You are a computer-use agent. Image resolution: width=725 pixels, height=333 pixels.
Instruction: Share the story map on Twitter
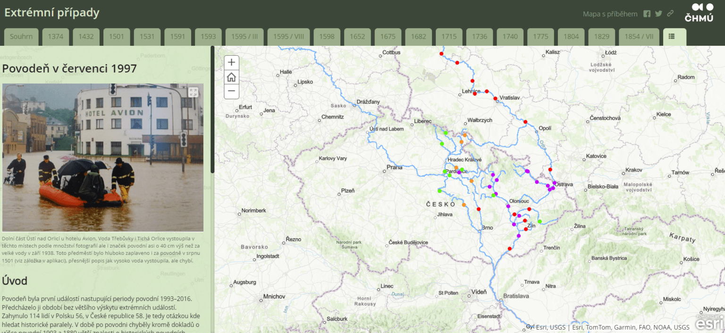click(x=658, y=14)
